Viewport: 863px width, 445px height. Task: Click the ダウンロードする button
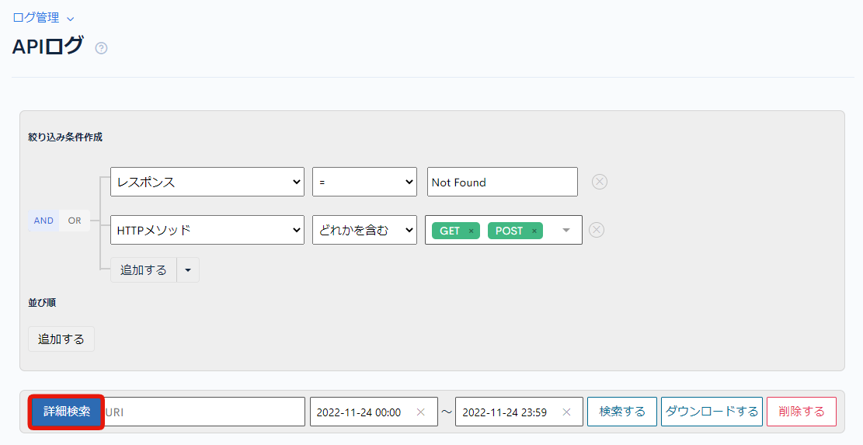tap(712, 412)
